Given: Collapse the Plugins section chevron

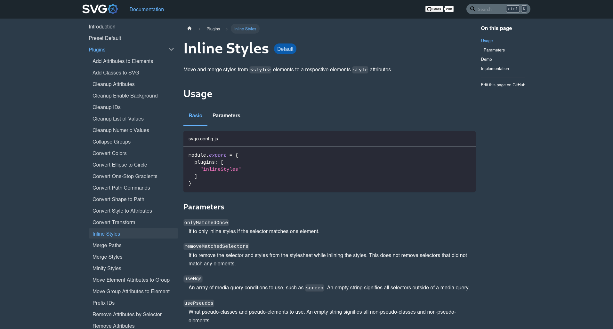Looking at the screenshot, I should tap(171, 50).
